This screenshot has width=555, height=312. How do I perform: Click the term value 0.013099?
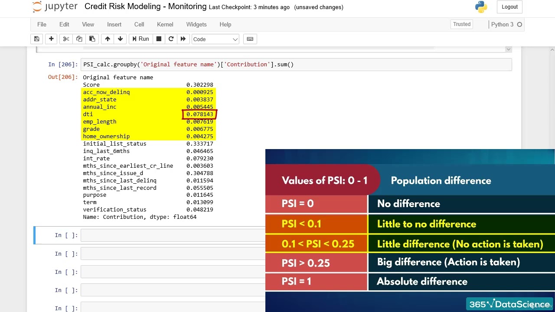click(x=200, y=202)
